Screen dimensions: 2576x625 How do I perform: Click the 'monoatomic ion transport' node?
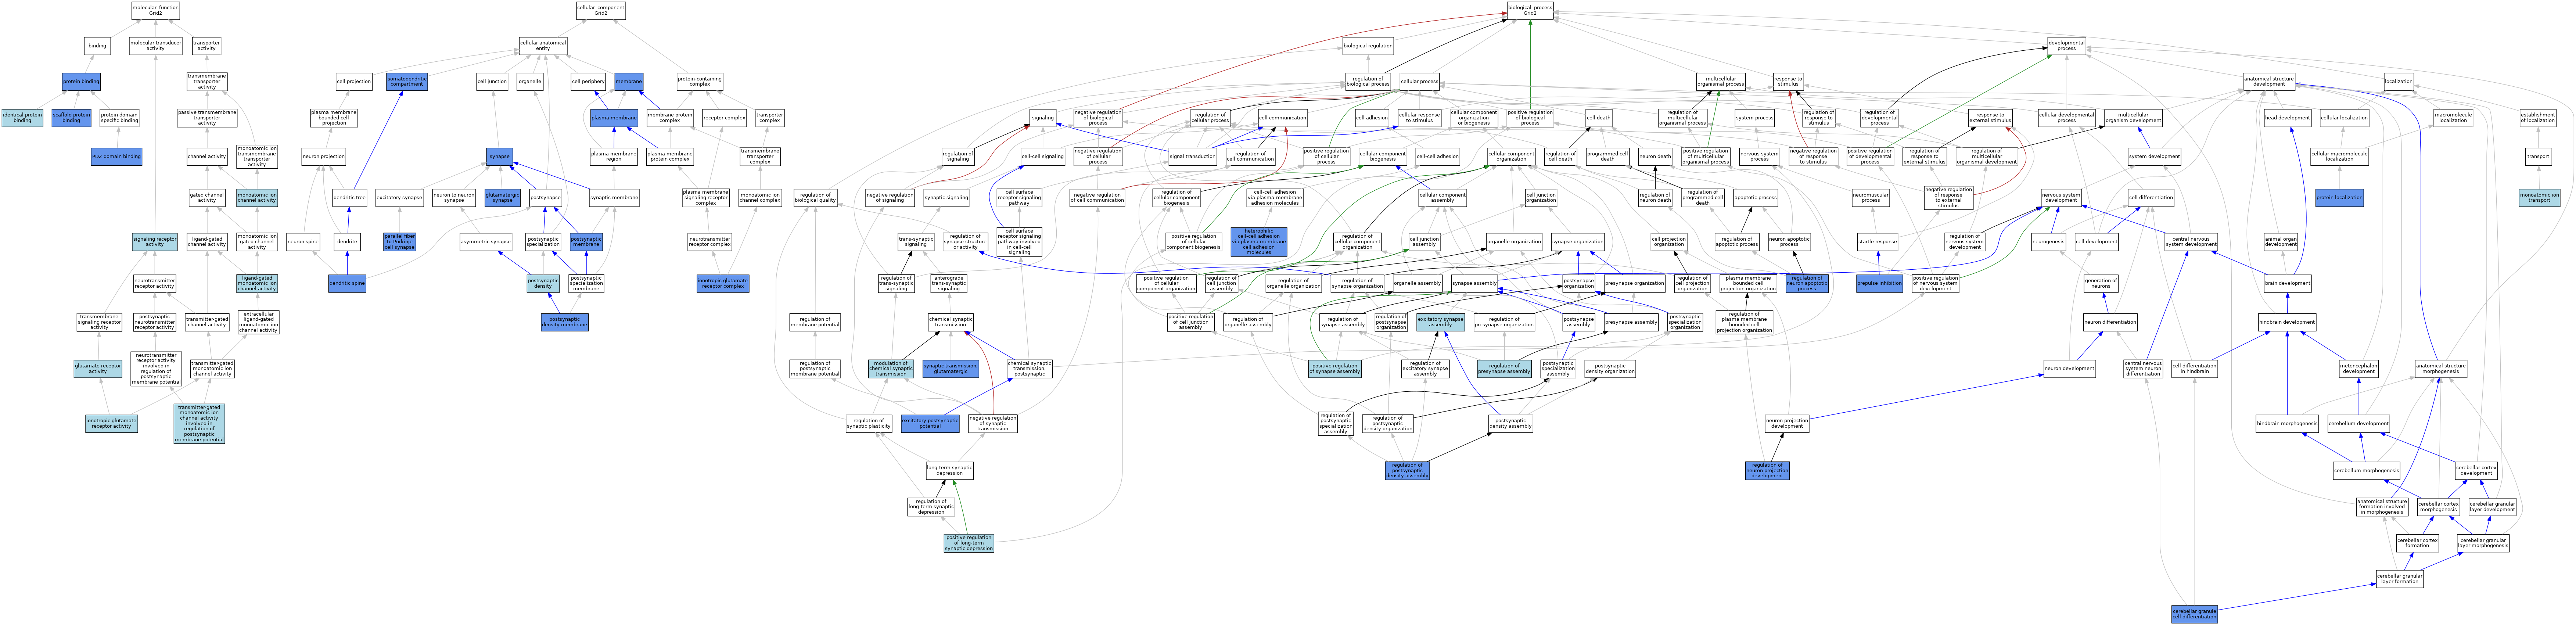point(2540,198)
